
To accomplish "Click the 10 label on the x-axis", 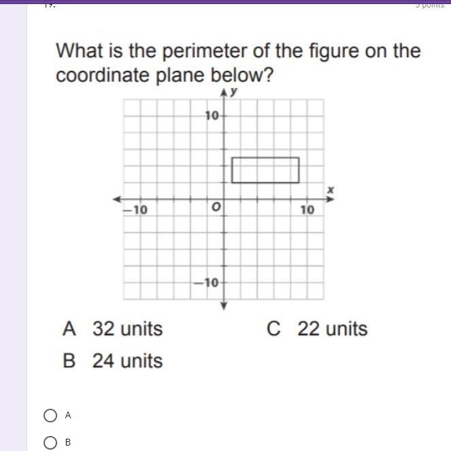I will pyautogui.click(x=307, y=209).
